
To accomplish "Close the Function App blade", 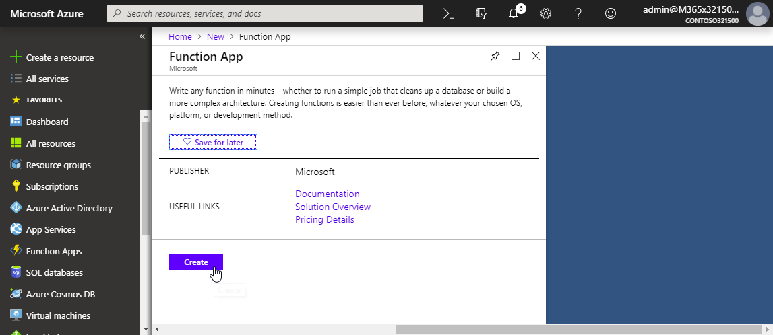I will point(536,56).
